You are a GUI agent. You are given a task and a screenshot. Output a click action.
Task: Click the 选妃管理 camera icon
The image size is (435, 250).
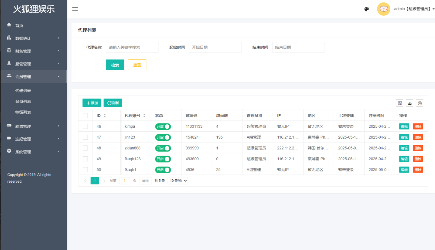click(x=9, y=138)
